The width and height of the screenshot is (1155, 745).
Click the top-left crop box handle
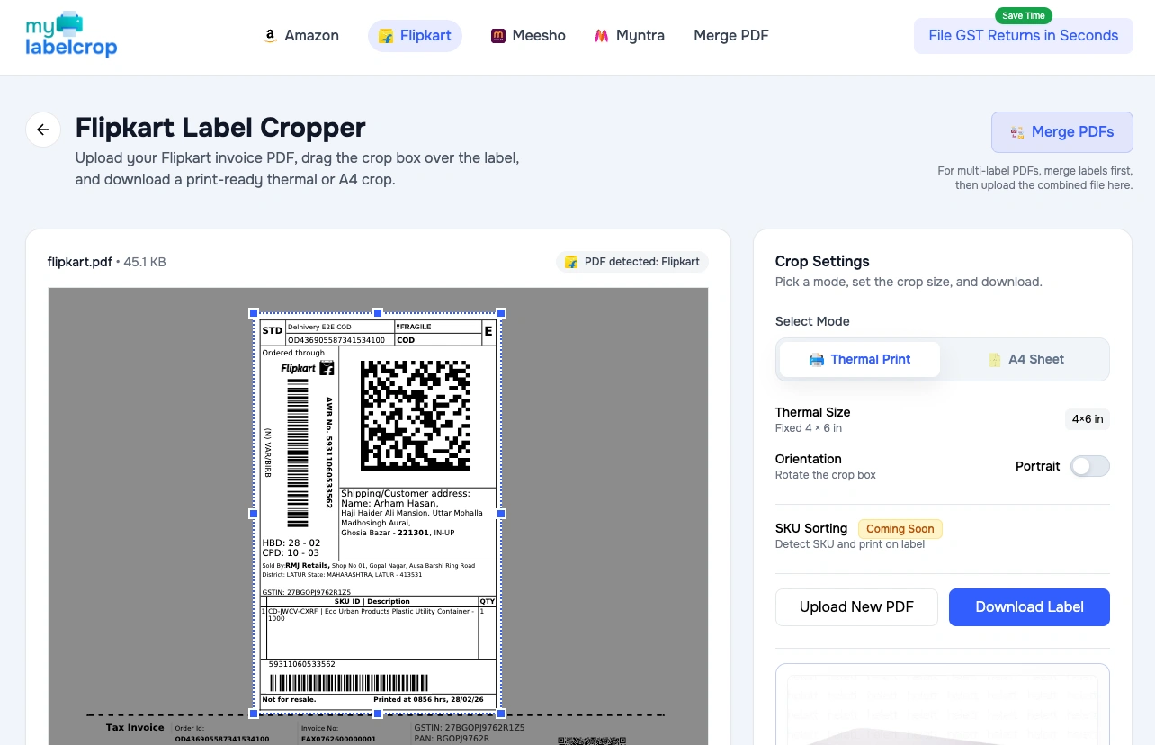point(254,313)
